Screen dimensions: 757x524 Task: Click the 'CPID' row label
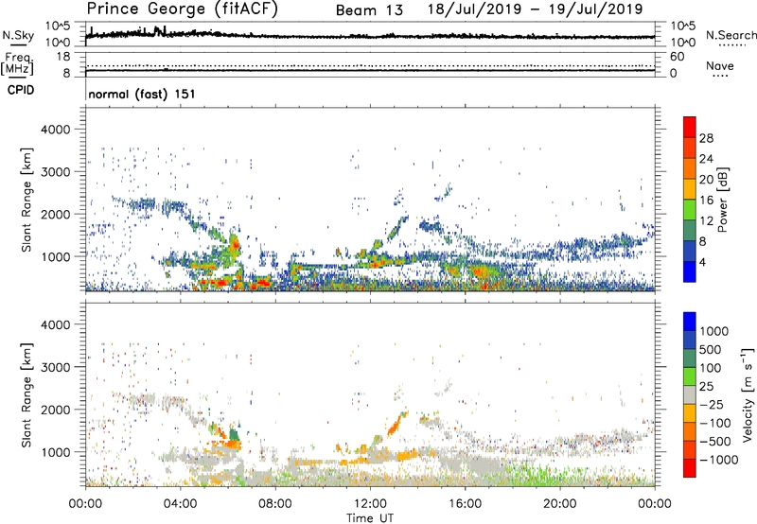pos(21,90)
